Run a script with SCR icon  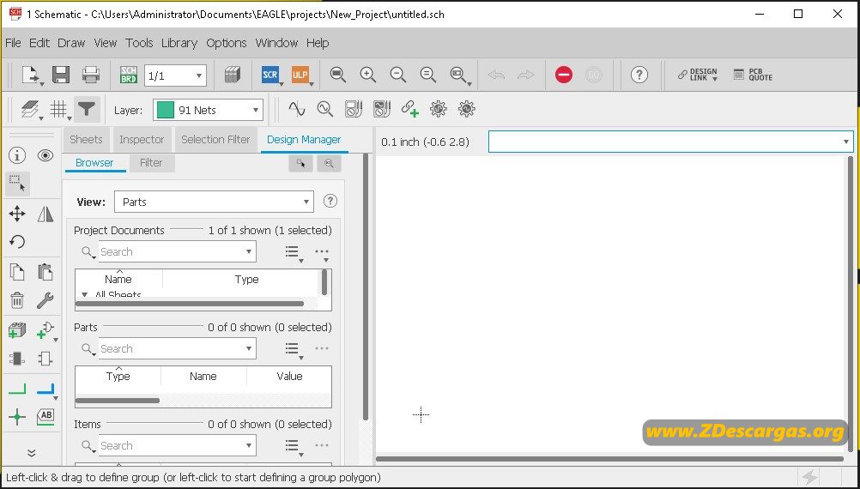tap(270, 75)
